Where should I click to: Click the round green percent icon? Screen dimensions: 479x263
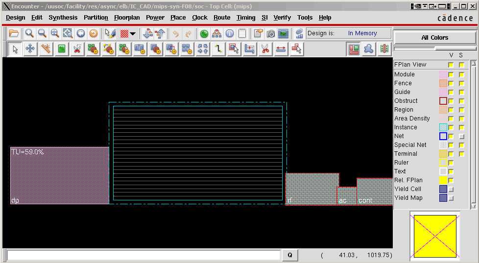(x=204, y=33)
